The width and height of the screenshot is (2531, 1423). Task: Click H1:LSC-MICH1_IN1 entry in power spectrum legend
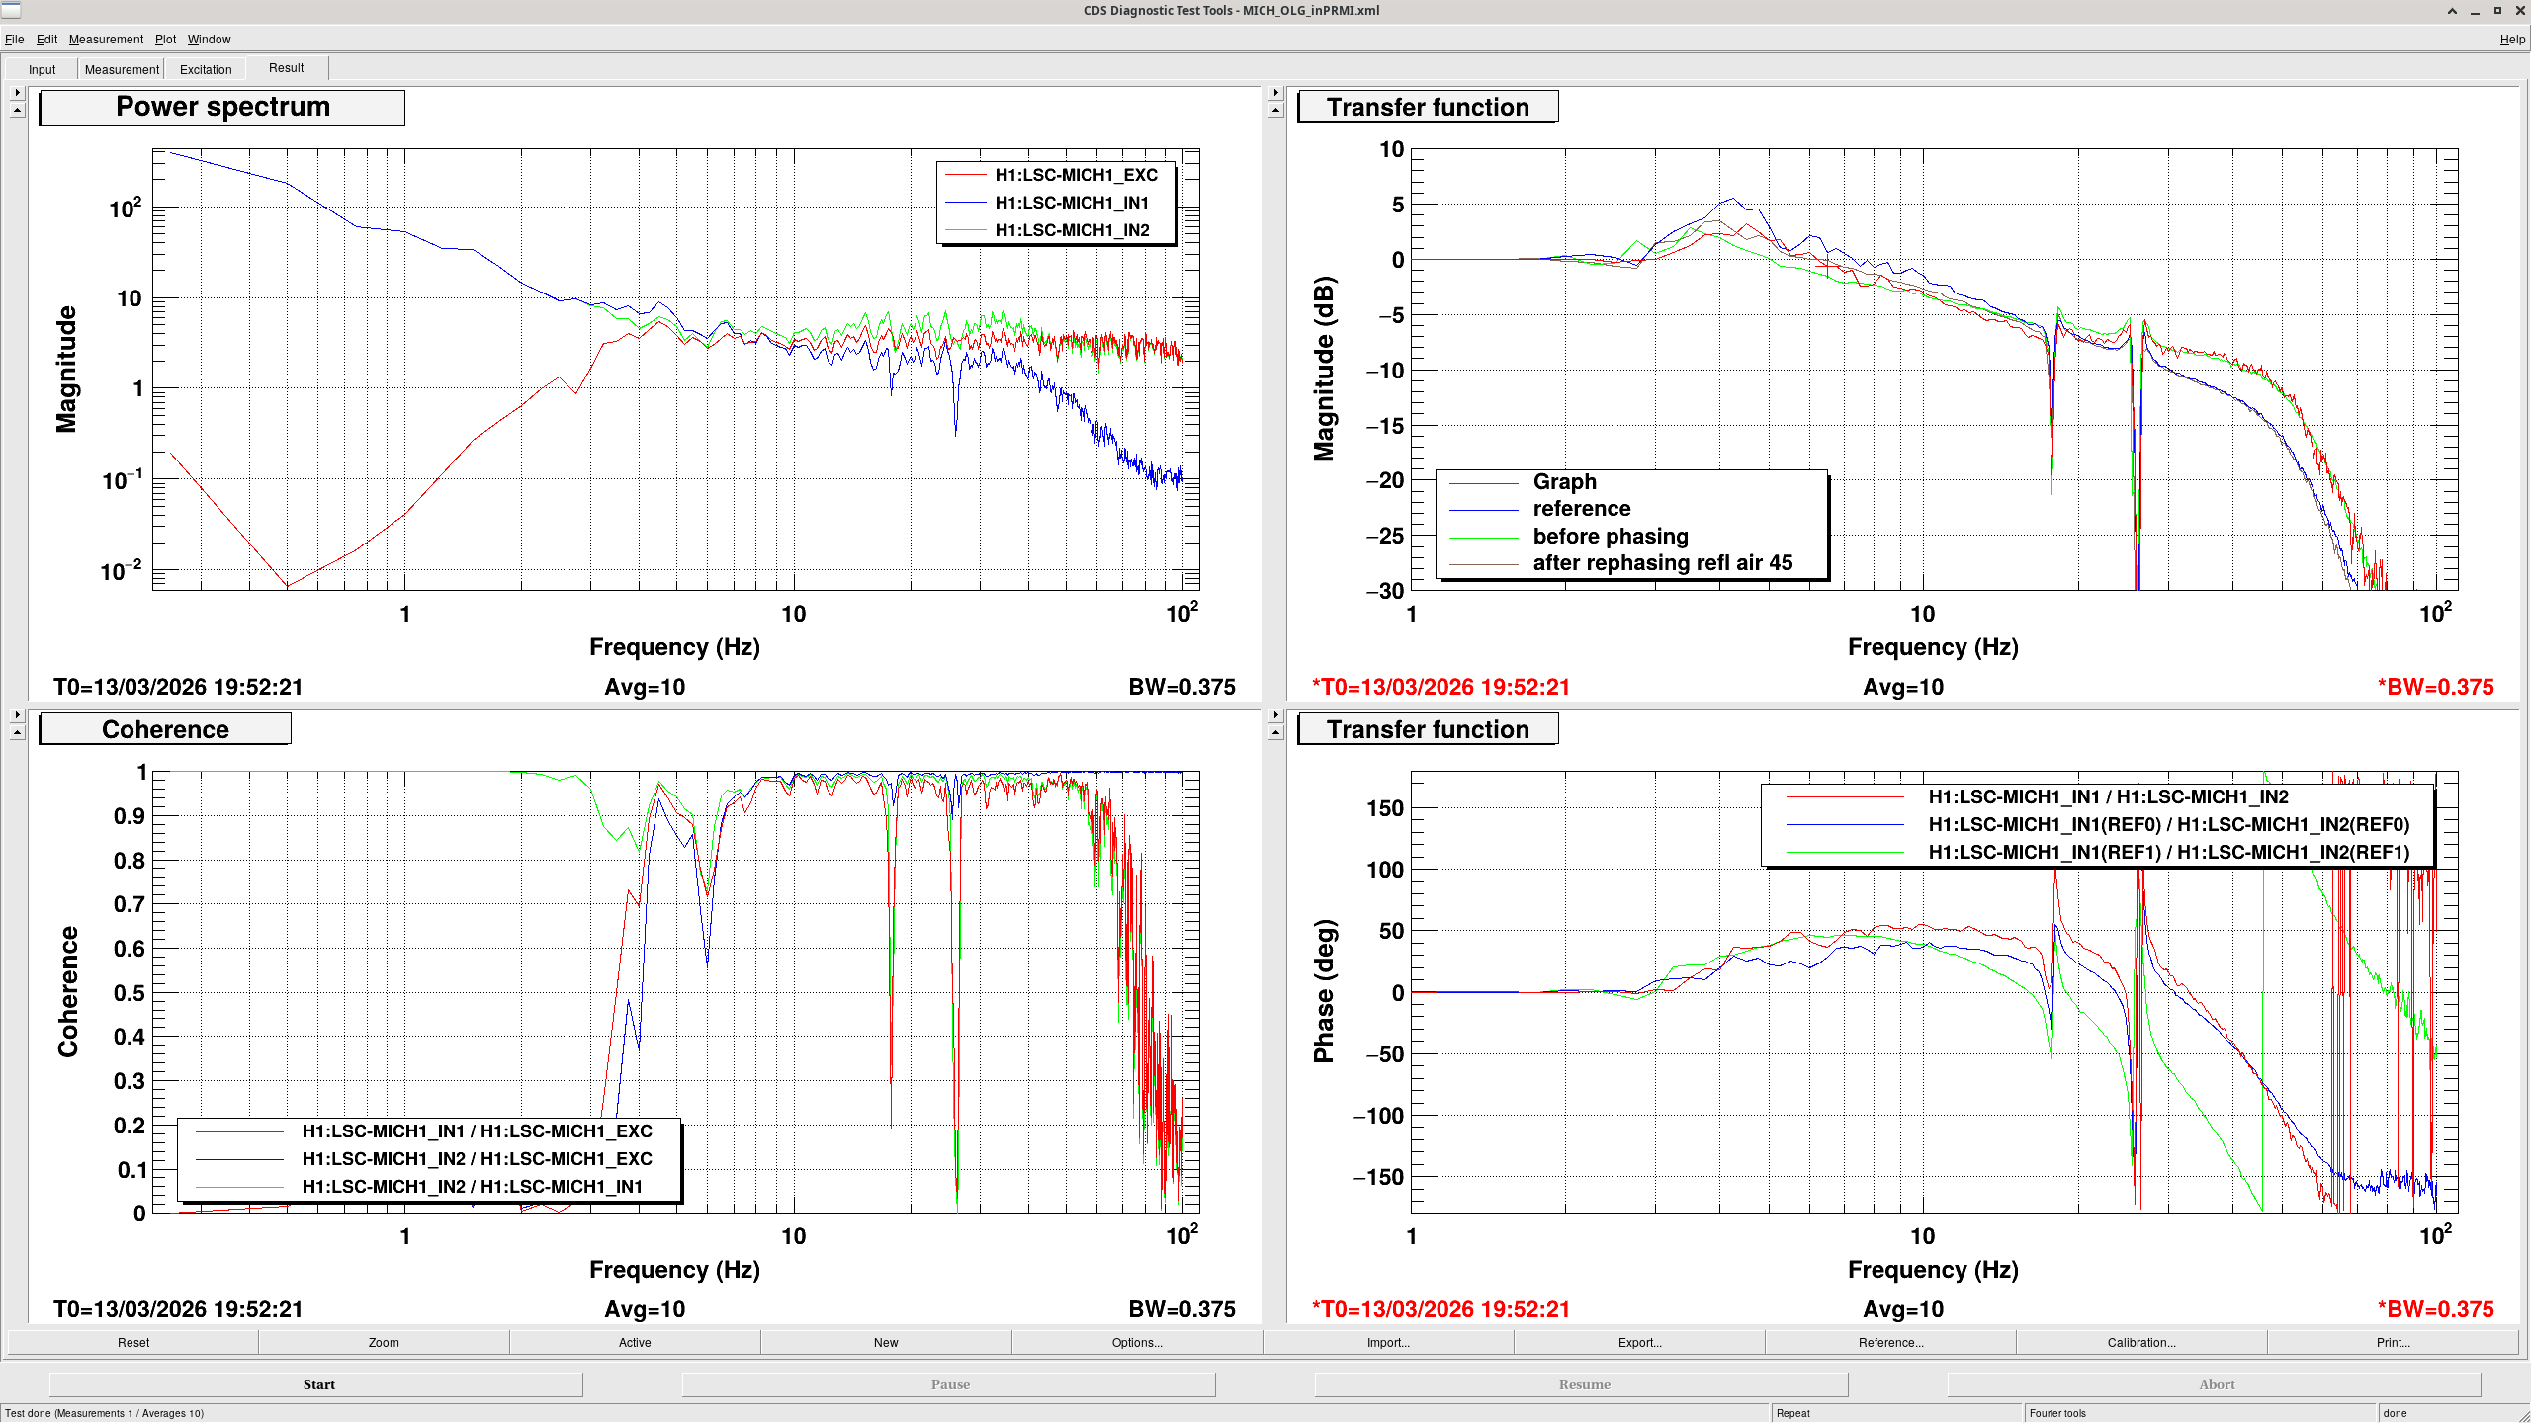click(1072, 203)
